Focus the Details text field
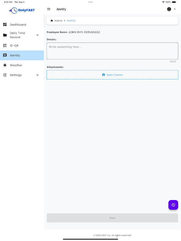 [x=112, y=51]
